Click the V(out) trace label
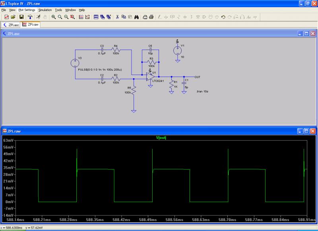Image resolution: width=318 pixels, height=231 pixels. point(161,138)
